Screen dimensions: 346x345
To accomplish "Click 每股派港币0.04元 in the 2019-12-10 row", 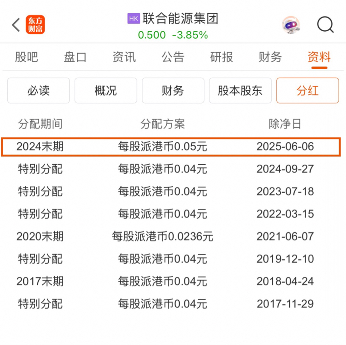I will (163, 259).
